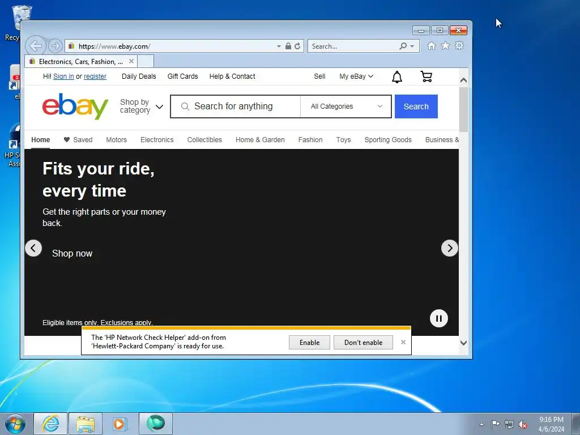
Task: Click the Search for anything field
Action: [x=236, y=106]
